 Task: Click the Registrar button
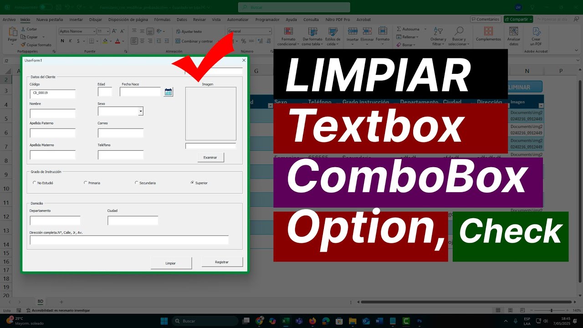tap(222, 262)
